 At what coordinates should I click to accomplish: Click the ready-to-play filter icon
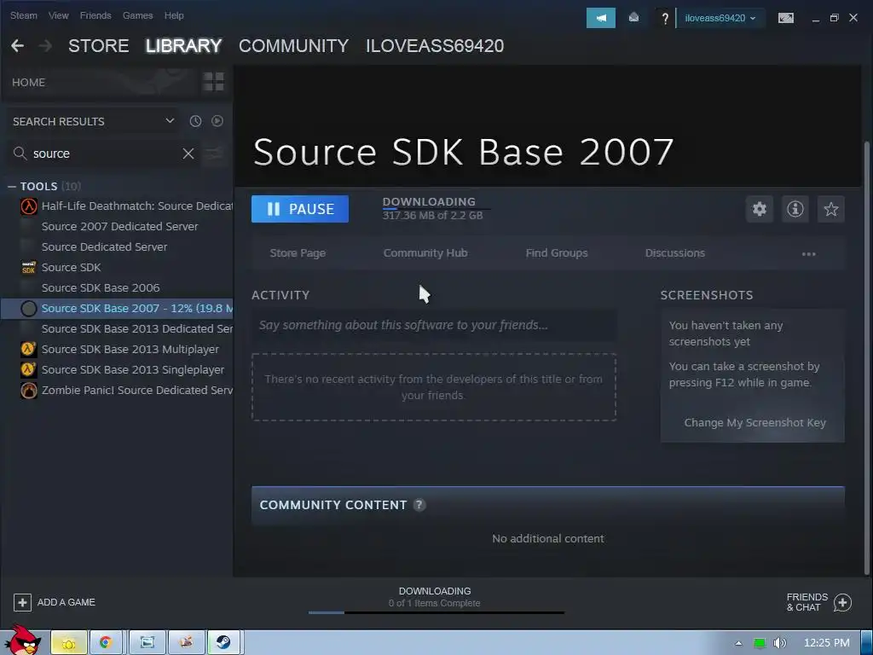pyautogui.click(x=217, y=121)
